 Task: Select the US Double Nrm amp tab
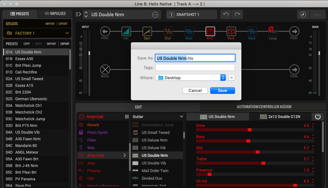(x=217, y=116)
